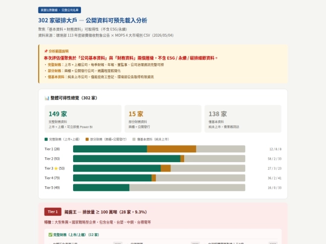Click the gray segment of the Tier 4 bar

coord(200,178)
